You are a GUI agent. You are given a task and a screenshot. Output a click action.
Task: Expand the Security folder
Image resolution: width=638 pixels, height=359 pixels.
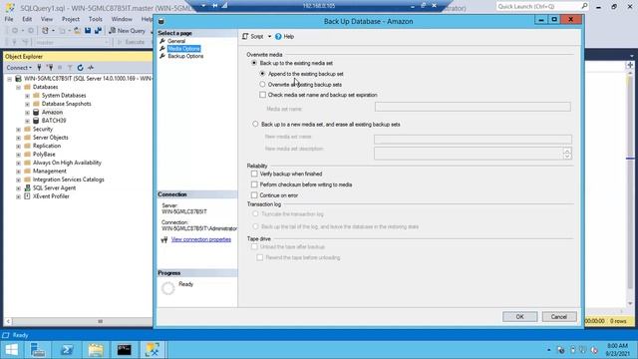tap(18, 129)
